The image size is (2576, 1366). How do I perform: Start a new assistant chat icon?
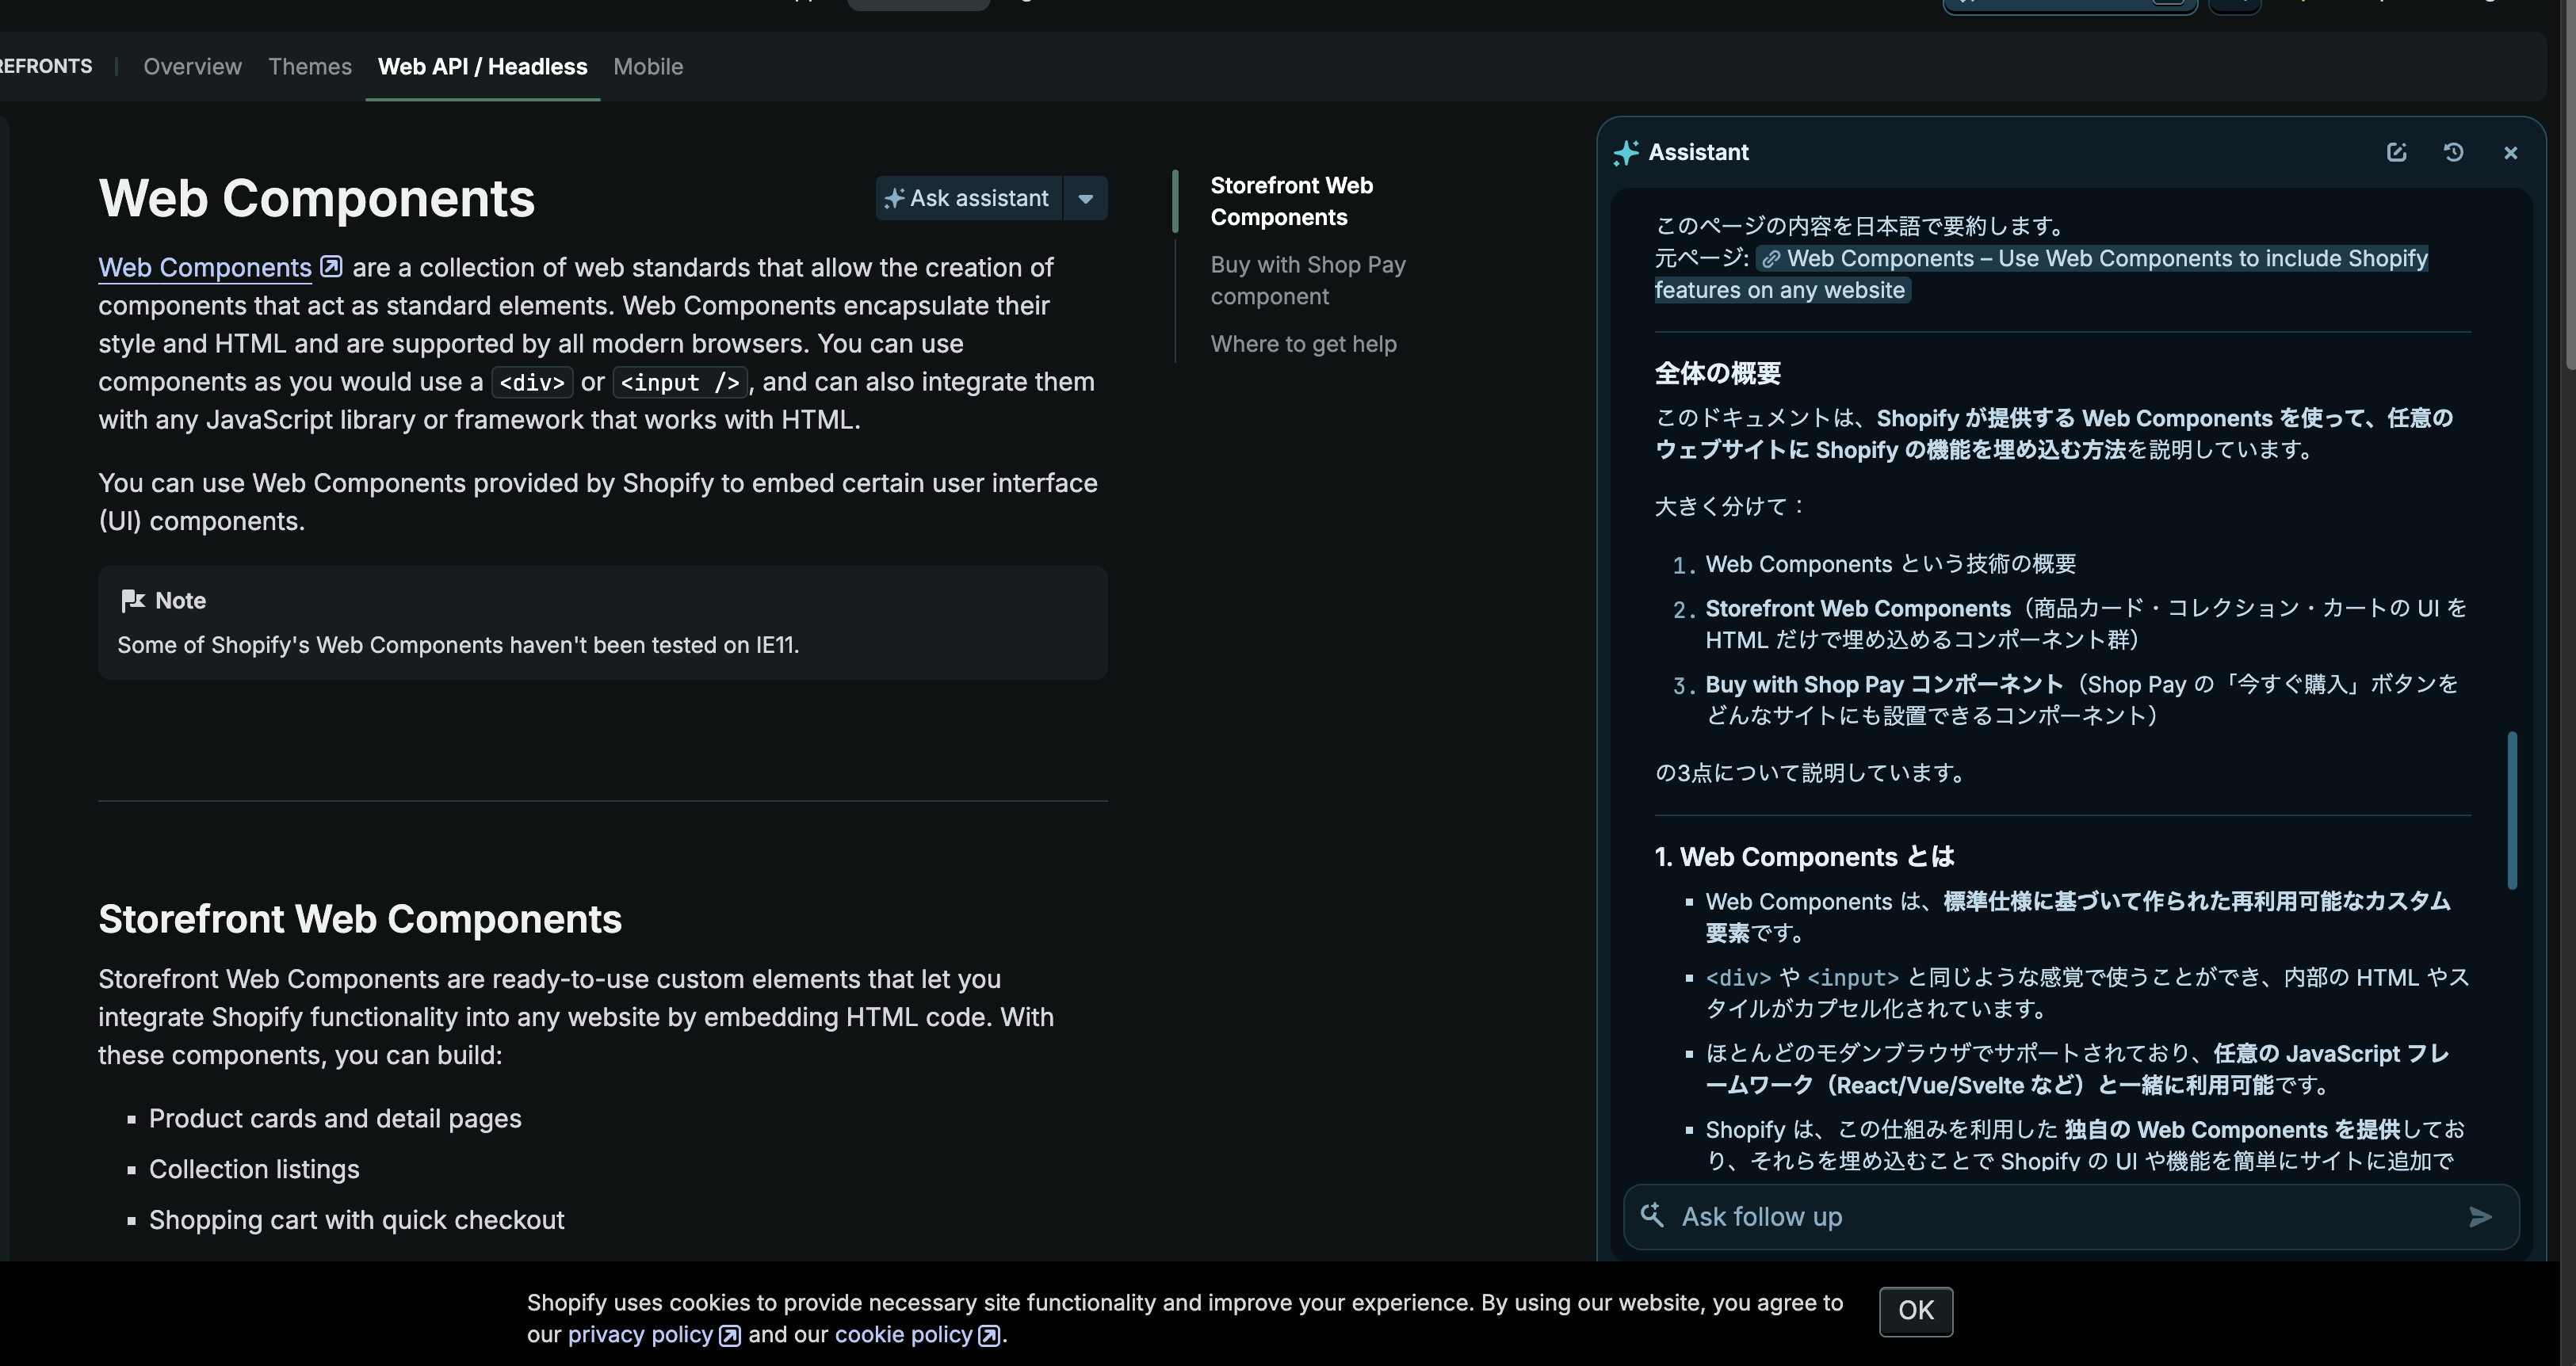point(2396,152)
